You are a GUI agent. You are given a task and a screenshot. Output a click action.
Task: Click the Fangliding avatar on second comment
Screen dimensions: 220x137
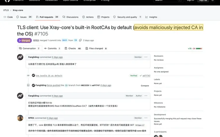pos(20,96)
